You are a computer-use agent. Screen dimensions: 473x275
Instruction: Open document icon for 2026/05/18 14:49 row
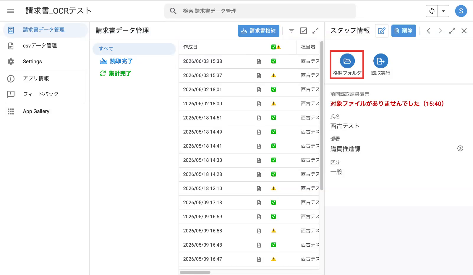[259, 132]
